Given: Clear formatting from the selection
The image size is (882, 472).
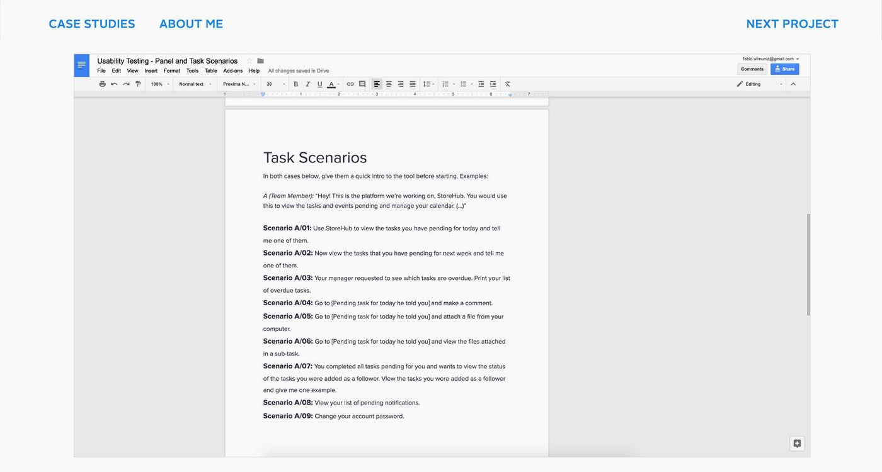Looking at the screenshot, I should click(508, 84).
